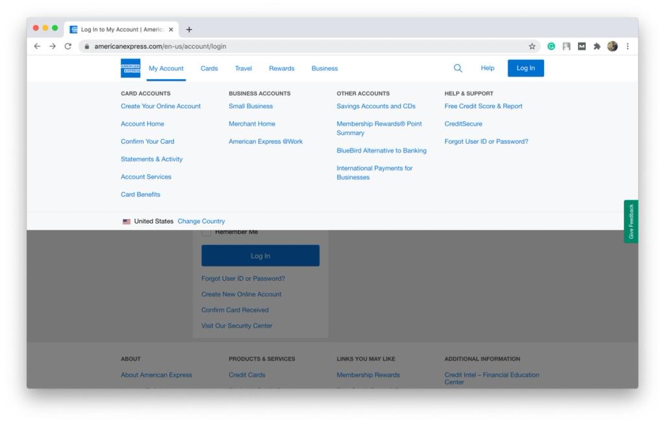Click the browser forward arrow
This screenshot has height=424, width=665.
[x=53, y=46]
